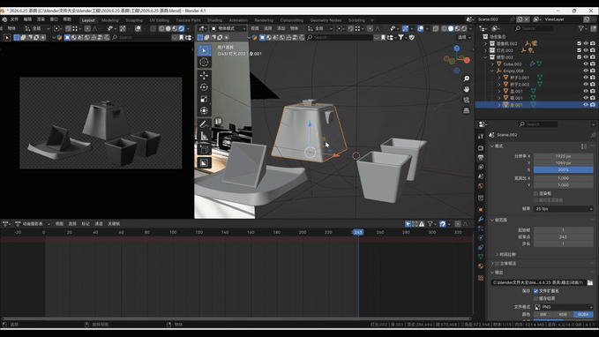The image size is (599, 337).
Task: Open the 25 fps frame rate dropdown
Action: point(564,209)
